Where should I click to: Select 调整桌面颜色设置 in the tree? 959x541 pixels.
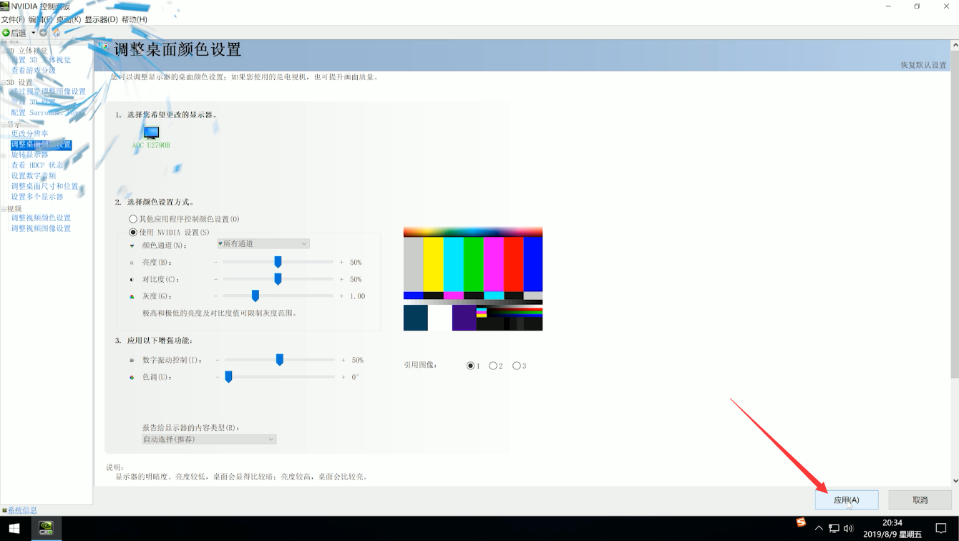(41, 145)
